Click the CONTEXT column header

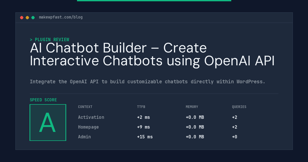[x=85, y=107]
